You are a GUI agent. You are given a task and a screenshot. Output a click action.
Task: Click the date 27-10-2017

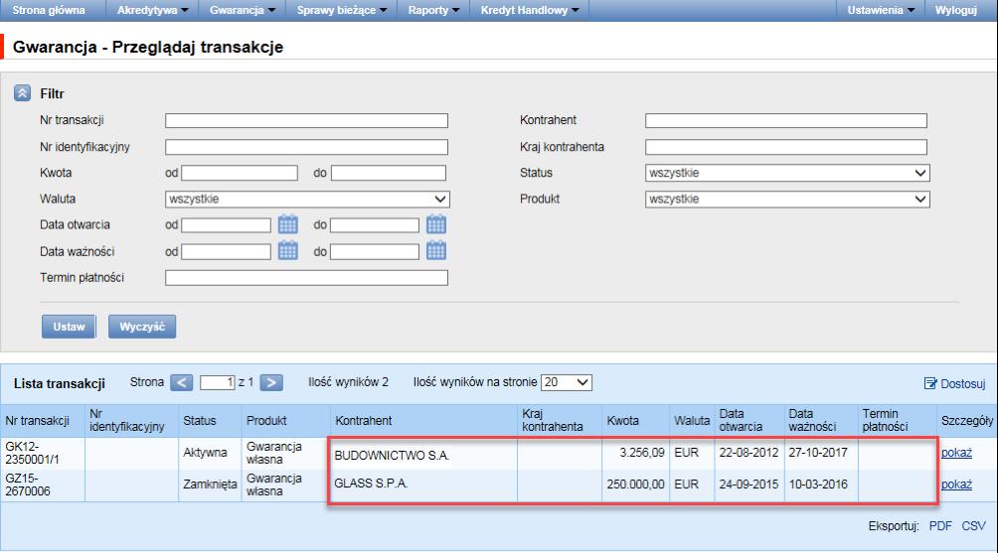click(818, 453)
